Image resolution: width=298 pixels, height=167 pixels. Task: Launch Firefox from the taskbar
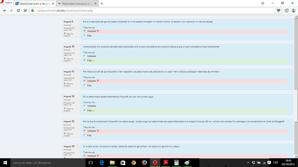144,162
